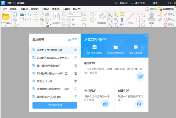Expand the zoom magnifier dropdown arrow
176x118 pixels.
coord(88,14)
